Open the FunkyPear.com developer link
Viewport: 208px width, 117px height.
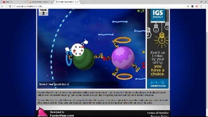point(62,115)
